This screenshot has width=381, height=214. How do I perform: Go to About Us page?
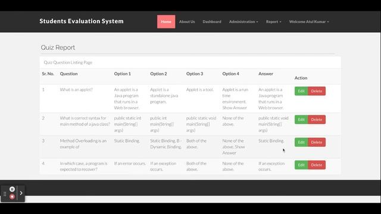click(187, 21)
